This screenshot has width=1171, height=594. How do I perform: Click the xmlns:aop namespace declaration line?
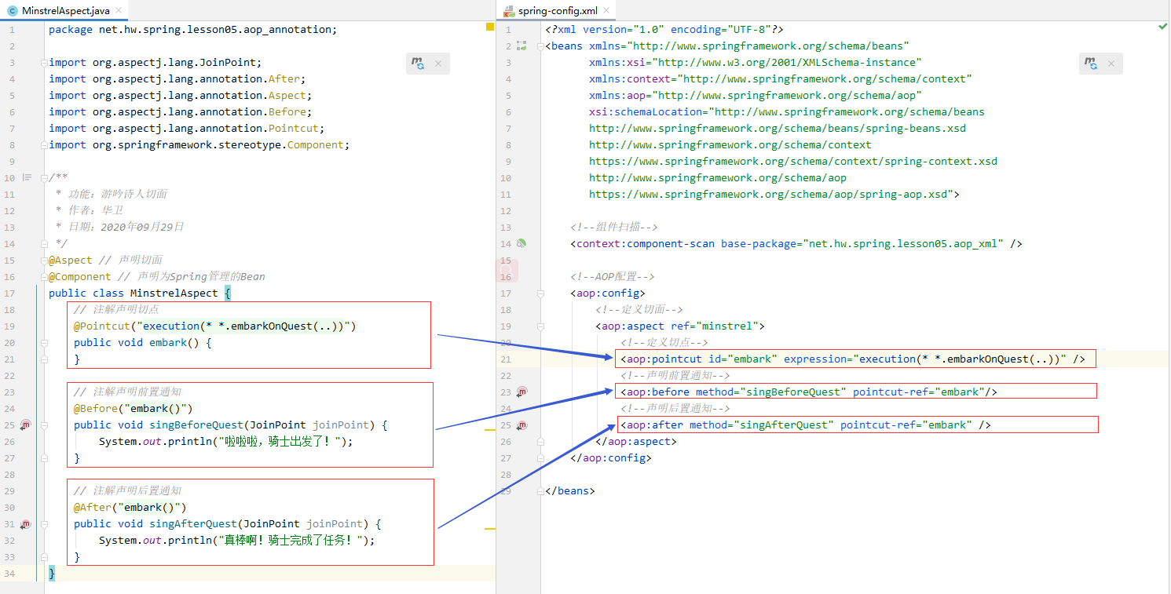click(x=756, y=95)
